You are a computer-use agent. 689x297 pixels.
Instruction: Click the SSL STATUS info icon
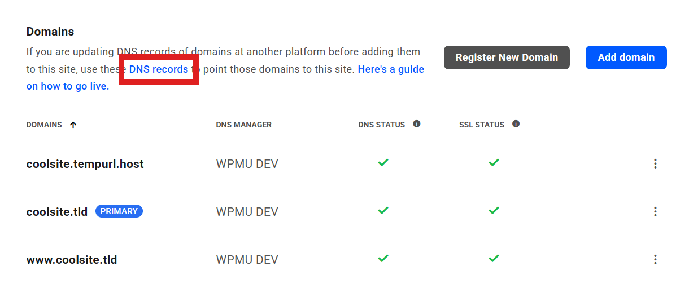point(516,124)
